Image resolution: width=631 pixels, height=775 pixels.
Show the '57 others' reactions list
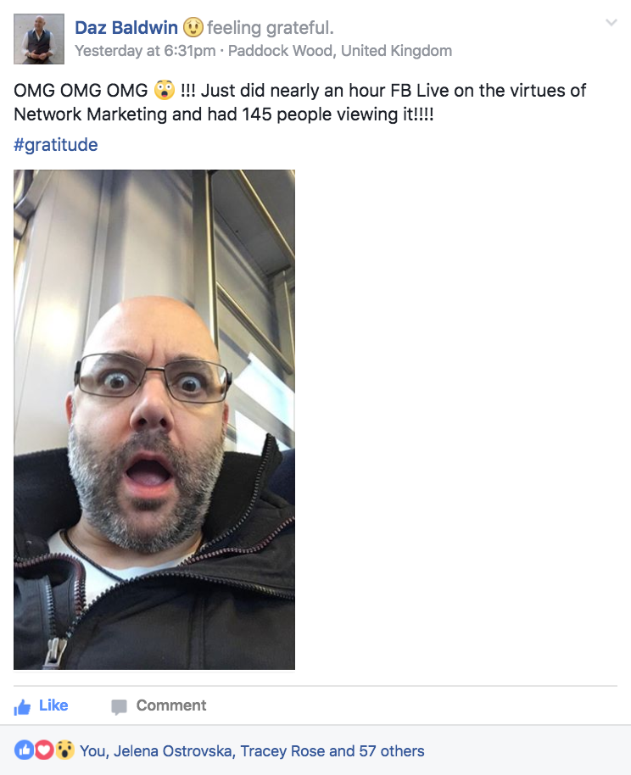click(x=392, y=751)
